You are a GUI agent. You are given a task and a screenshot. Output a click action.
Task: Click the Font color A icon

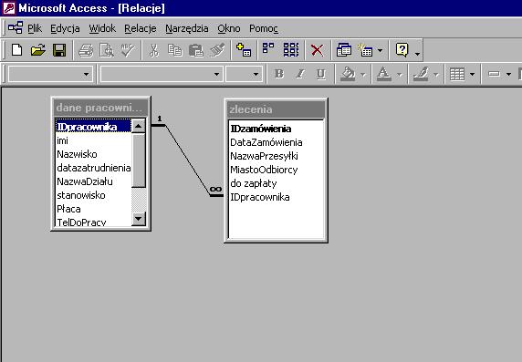pyautogui.click(x=383, y=74)
